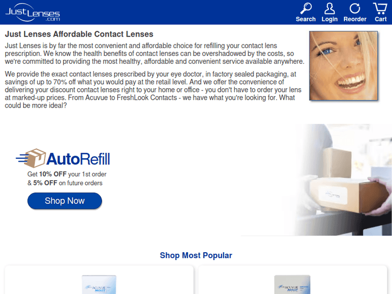Click the AutoRefill box icon
The image size is (392, 294).
(31, 158)
